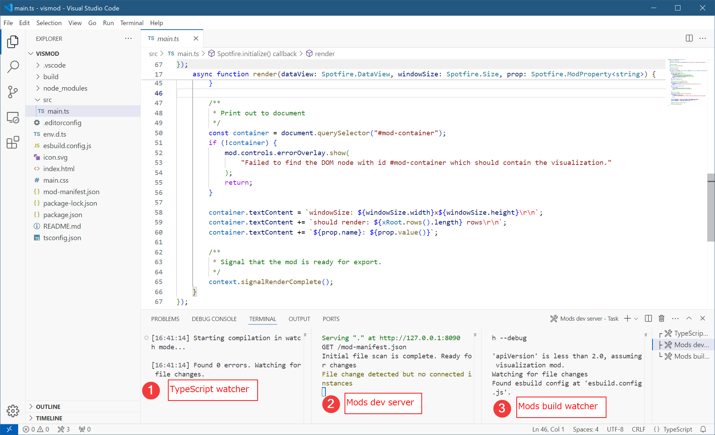Select the Mods dev server terminal entry
This screenshot has height=435, width=715.
pos(684,345)
